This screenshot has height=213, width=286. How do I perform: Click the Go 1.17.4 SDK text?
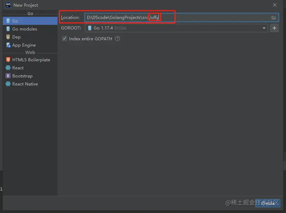coord(103,28)
